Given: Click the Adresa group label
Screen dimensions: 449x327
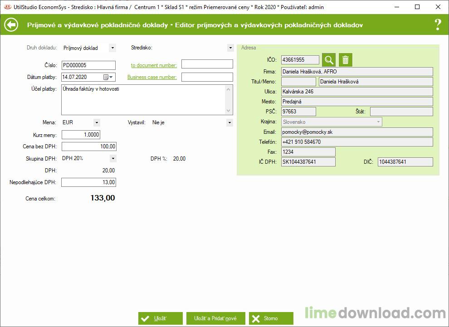Looking at the screenshot, I should point(249,48).
